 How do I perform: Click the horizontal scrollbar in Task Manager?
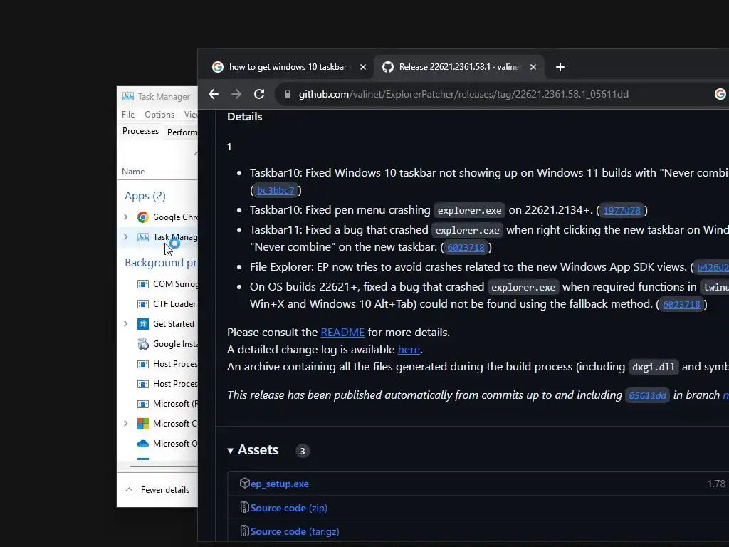click(x=164, y=465)
